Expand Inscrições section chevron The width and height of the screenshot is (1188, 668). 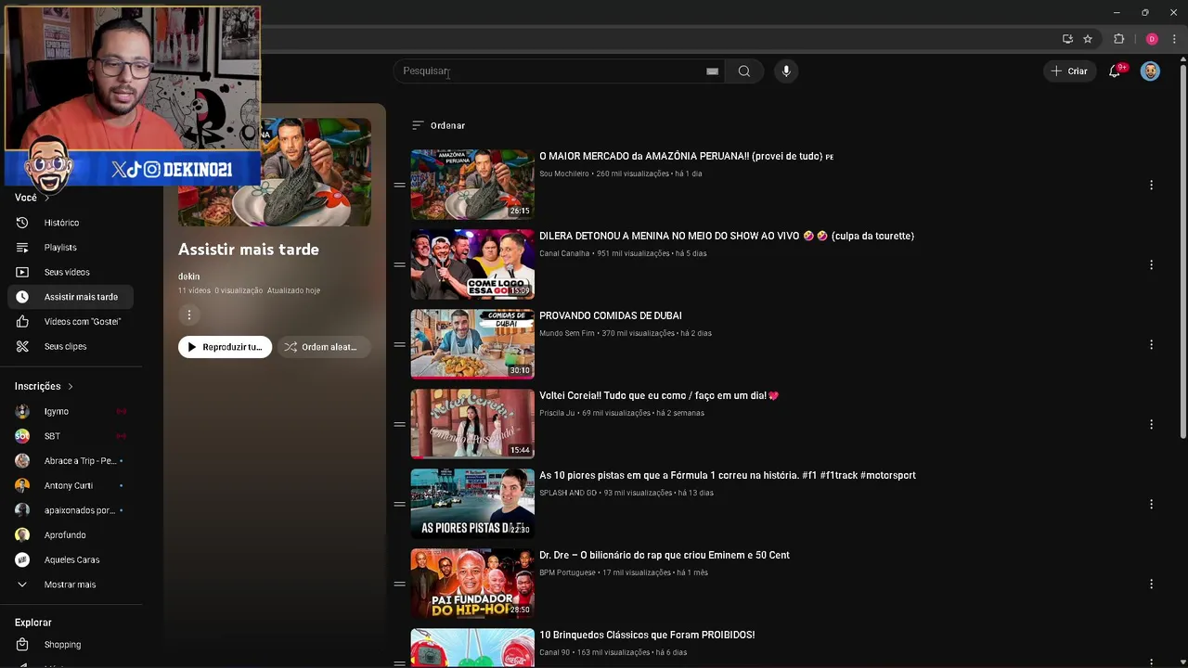(70, 387)
